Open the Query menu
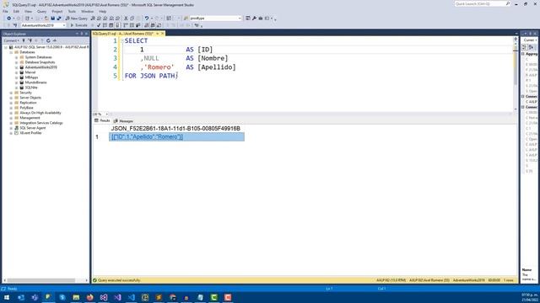Screen dimensions: 540x303 click(x=41, y=11)
